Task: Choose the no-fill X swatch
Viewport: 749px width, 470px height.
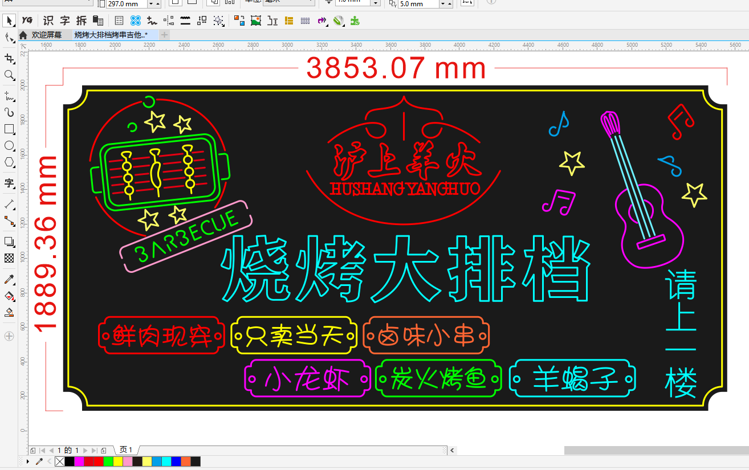Action: point(59,461)
